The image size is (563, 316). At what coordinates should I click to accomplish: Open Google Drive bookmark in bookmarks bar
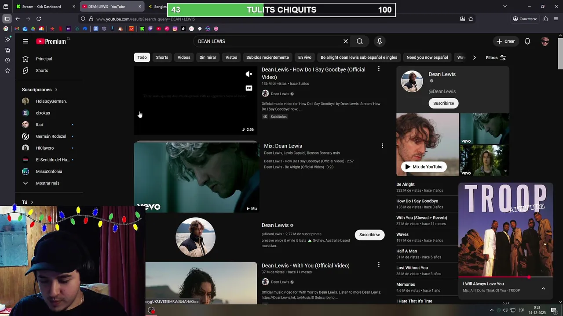tap(33, 29)
